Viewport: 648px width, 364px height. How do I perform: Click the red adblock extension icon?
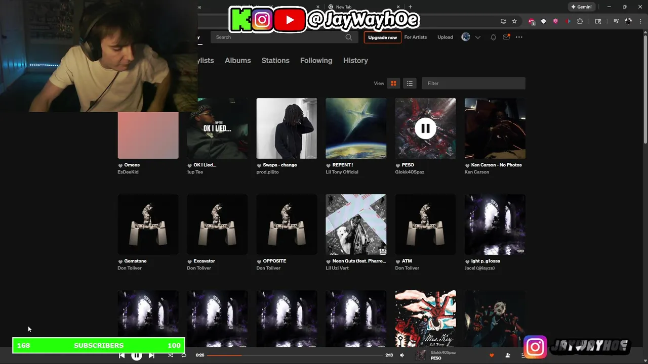click(531, 21)
